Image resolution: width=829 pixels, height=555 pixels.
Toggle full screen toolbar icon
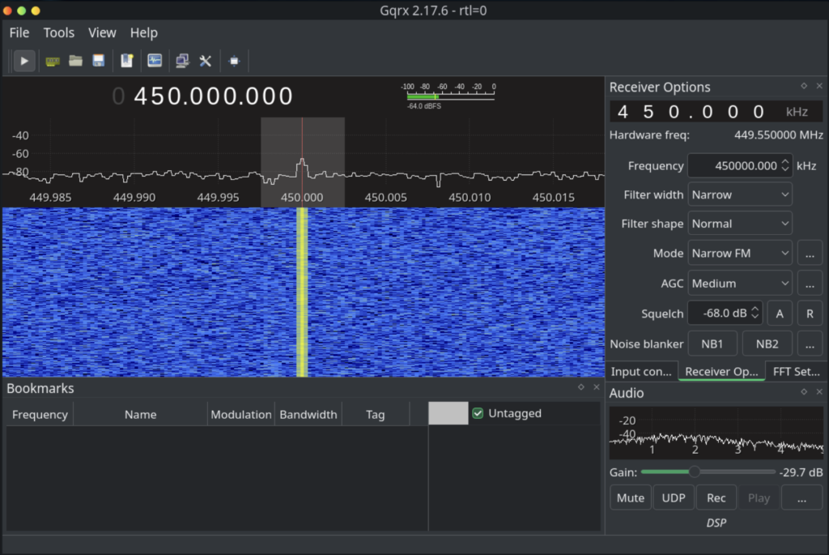(234, 61)
